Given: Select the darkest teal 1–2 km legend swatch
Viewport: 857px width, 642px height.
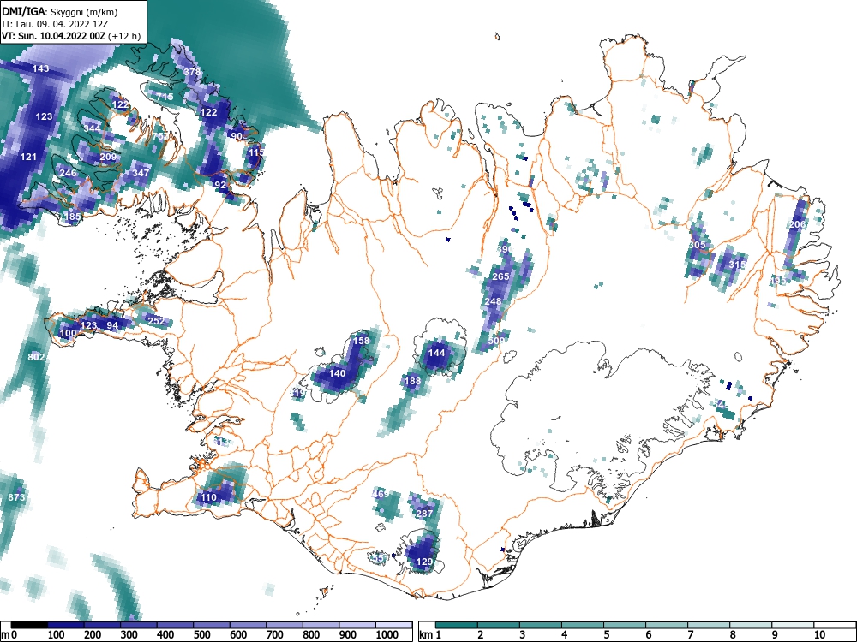Looking at the screenshot, I should pos(457,625).
